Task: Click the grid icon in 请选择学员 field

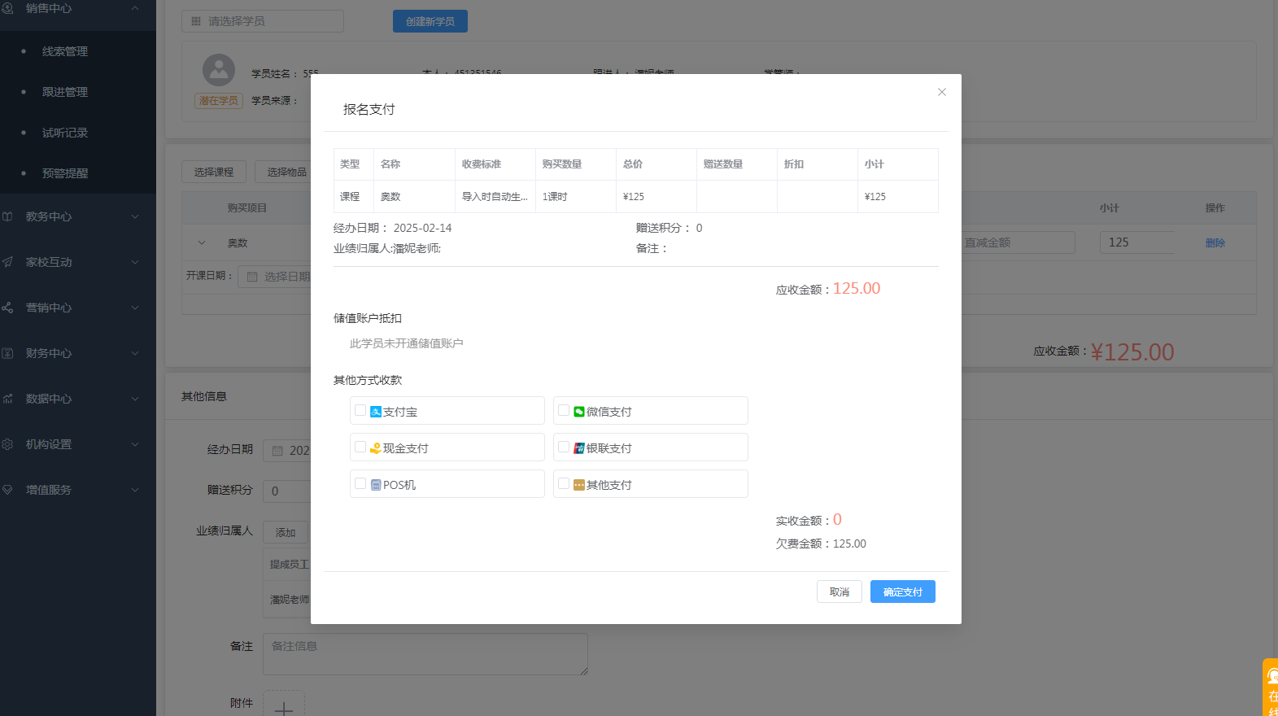Action: [x=196, y=21]
